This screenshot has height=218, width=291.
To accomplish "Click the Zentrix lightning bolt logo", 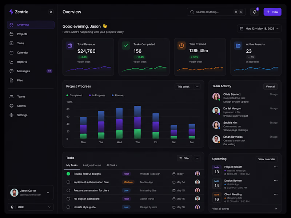I will tap(11, 12).
